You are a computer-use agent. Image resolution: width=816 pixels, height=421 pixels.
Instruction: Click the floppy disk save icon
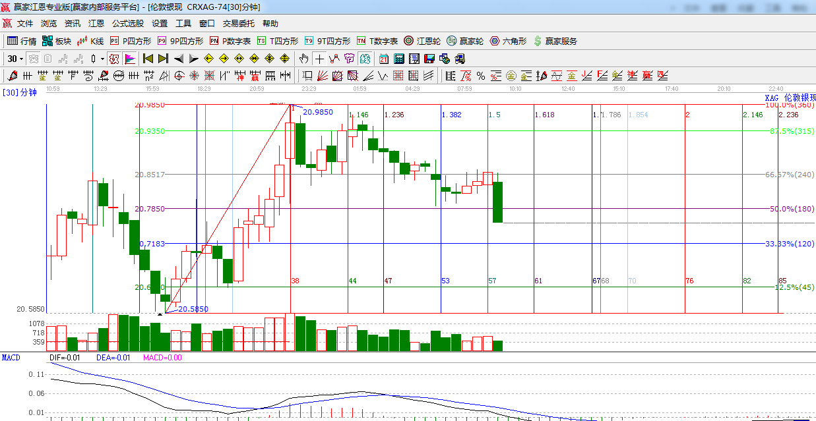pyautogui.click(x=429, y=59)
